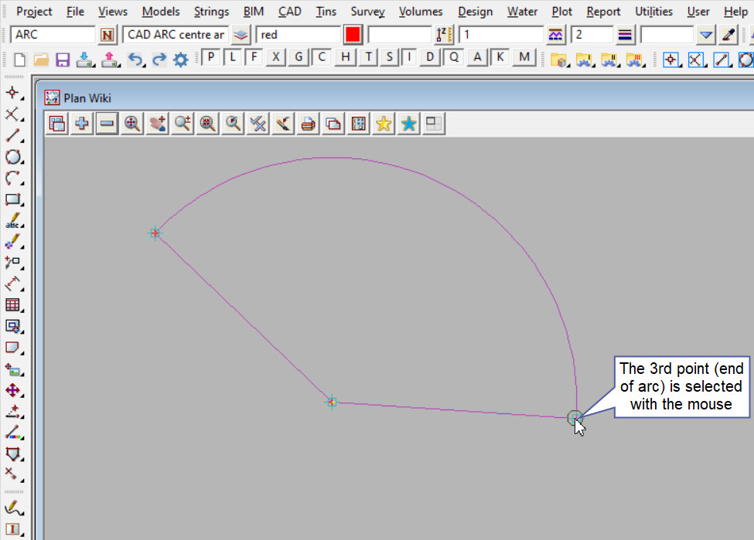
Task: Click the model name 'N' button
Action: tap(107, 35)
